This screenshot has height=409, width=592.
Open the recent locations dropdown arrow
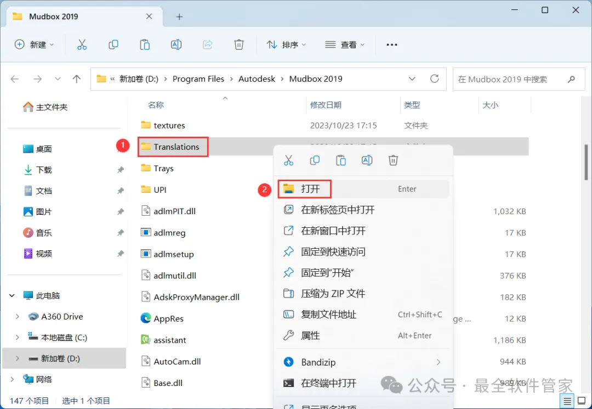tap(58, 79)
